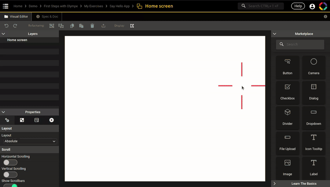Open the Layout dropdown set to Absolute
Viewport: 330px width, 187px height.
coord(30,141)
